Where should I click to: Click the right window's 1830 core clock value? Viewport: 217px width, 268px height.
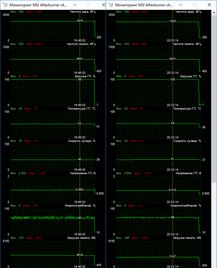[x=173, y=21]
